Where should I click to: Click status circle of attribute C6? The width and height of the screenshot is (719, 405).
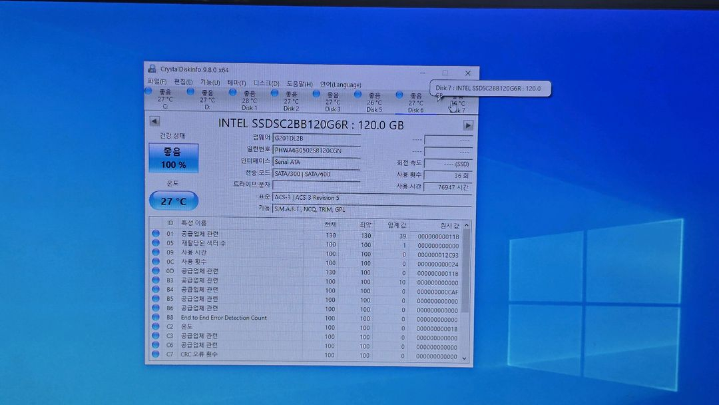156,345
